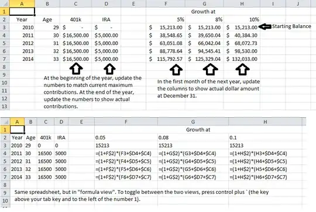Select the 132,033.00 ending balance cell
The image size is (316, 212).
242,59
